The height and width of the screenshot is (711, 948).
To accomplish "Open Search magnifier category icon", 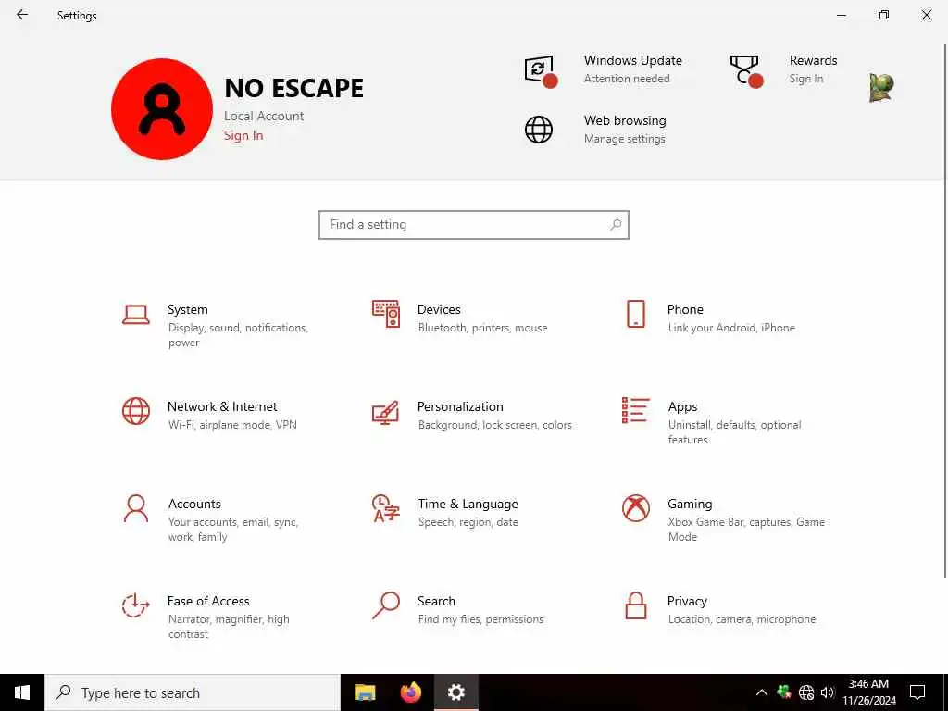I will click(x=386, y=605).
